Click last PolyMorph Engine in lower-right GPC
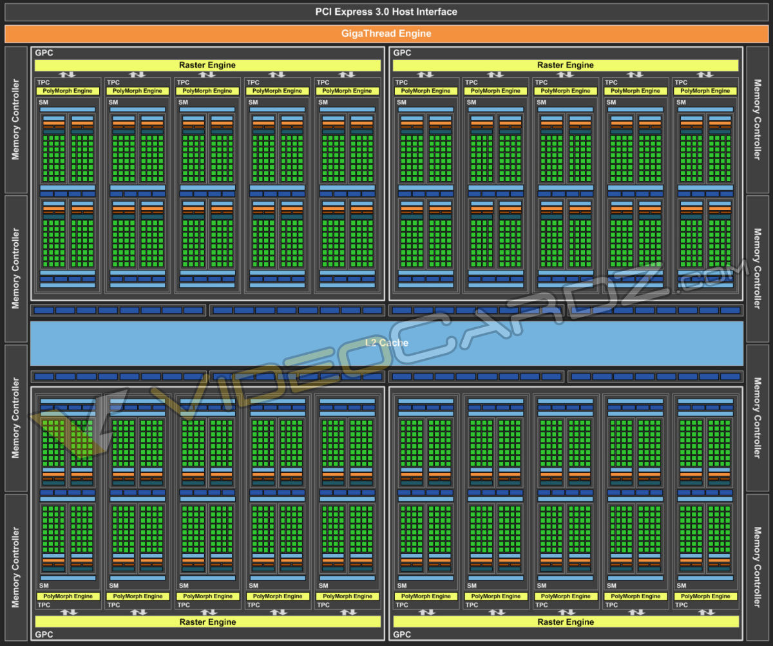773x646 pixels. tap(705, 596)
